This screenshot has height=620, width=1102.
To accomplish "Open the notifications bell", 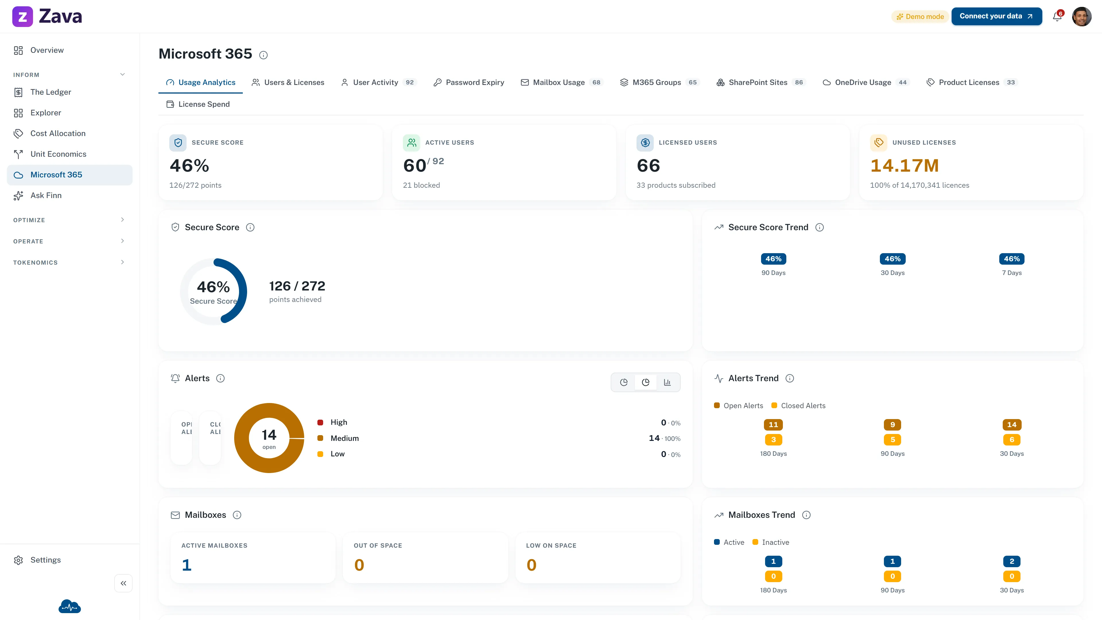I will click(1057, 17).
